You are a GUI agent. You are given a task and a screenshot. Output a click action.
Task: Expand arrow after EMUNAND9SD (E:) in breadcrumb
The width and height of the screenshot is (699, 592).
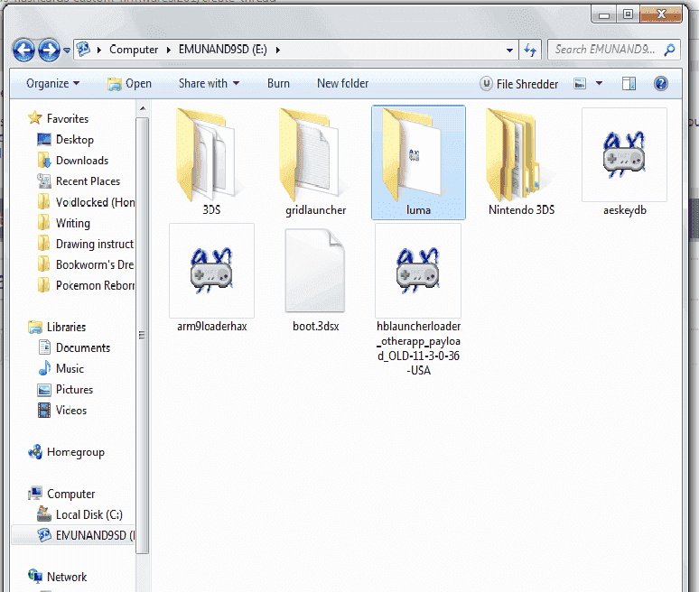pos(278,50)
